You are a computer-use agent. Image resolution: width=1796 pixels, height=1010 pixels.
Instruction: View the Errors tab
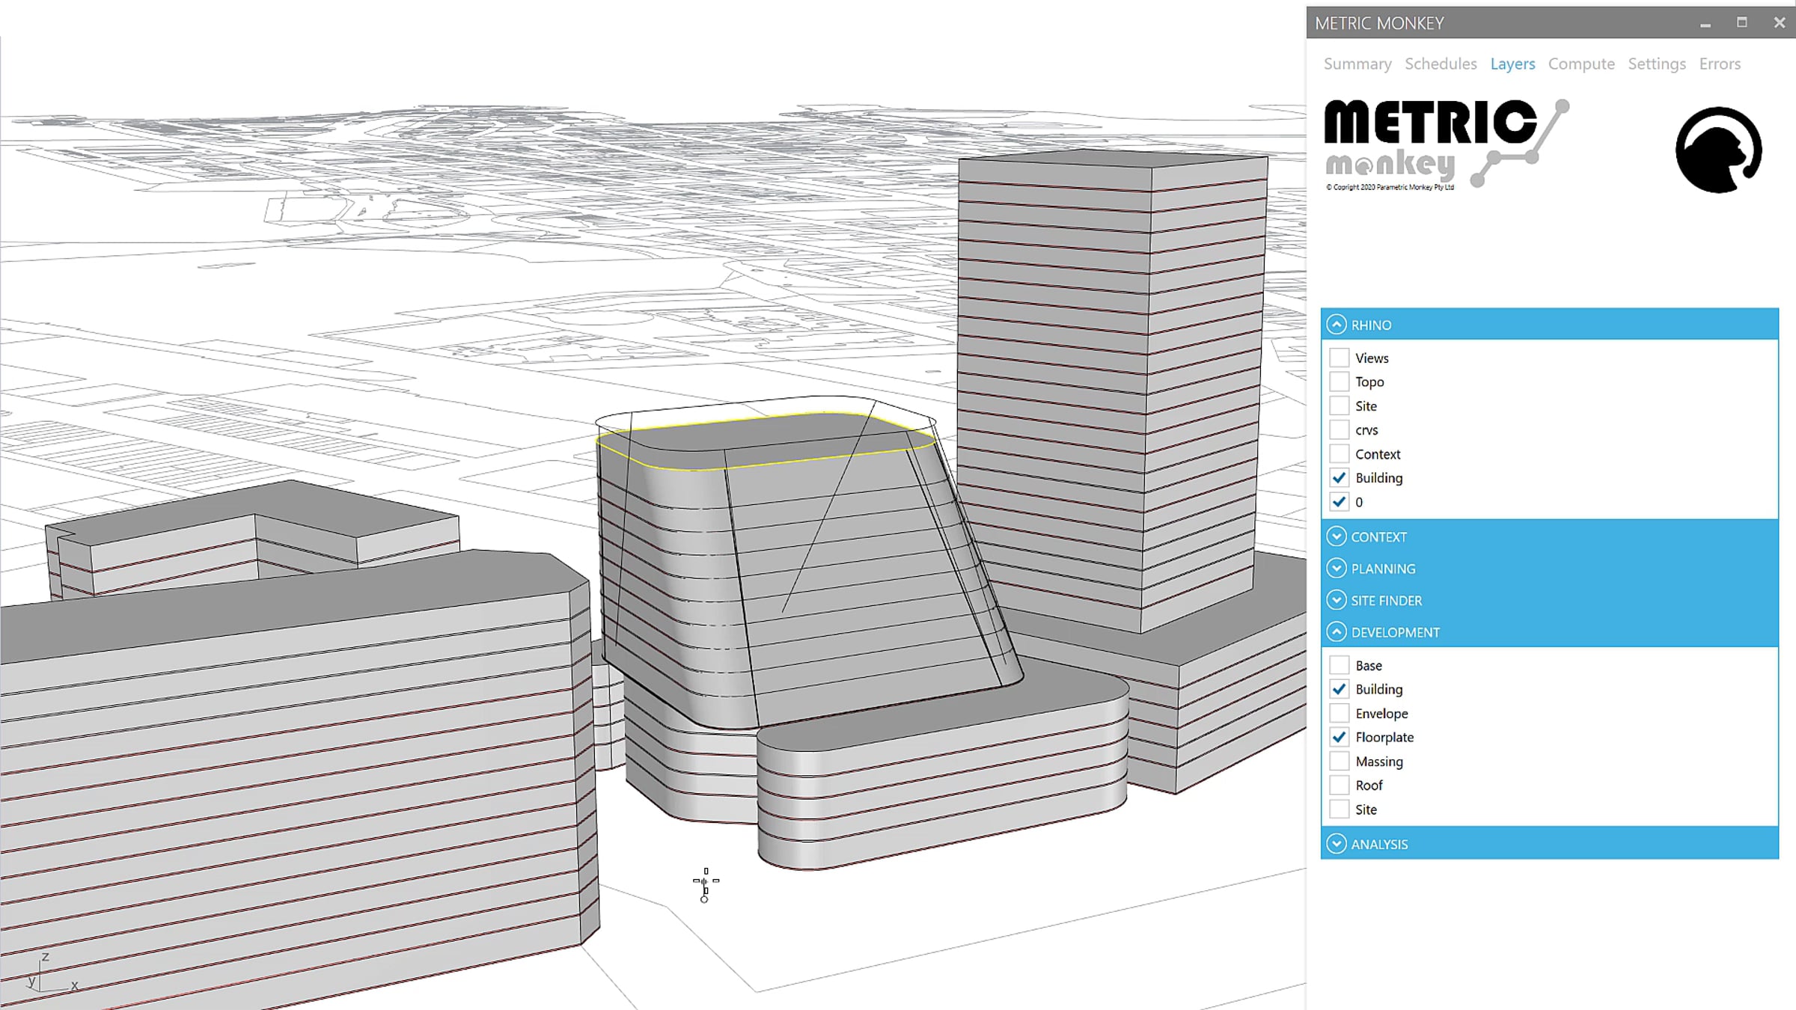tap(1720, 64)
